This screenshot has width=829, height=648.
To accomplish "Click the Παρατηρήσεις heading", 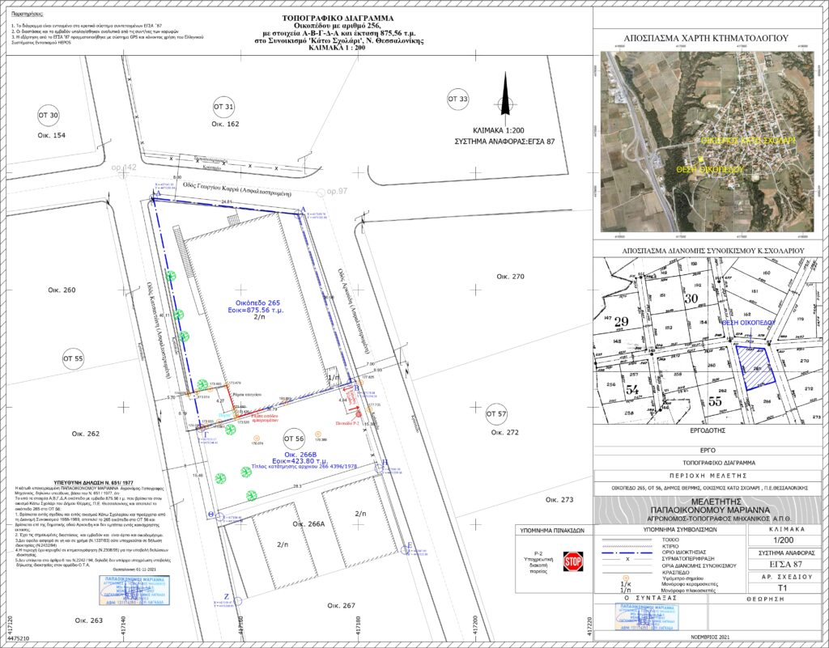I will click(28, 13).
